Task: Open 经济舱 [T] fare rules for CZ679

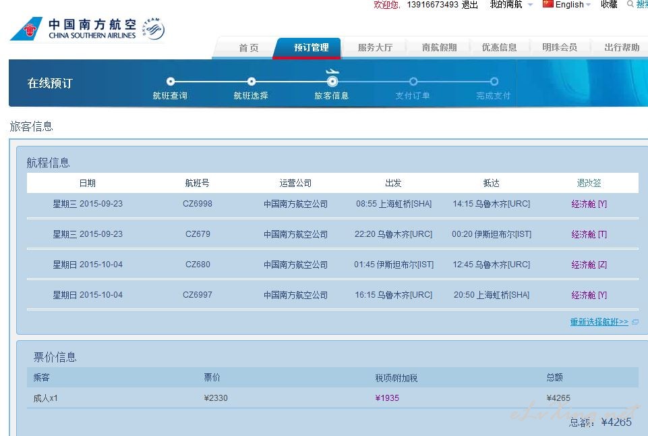Action: (x=589, y=235)
